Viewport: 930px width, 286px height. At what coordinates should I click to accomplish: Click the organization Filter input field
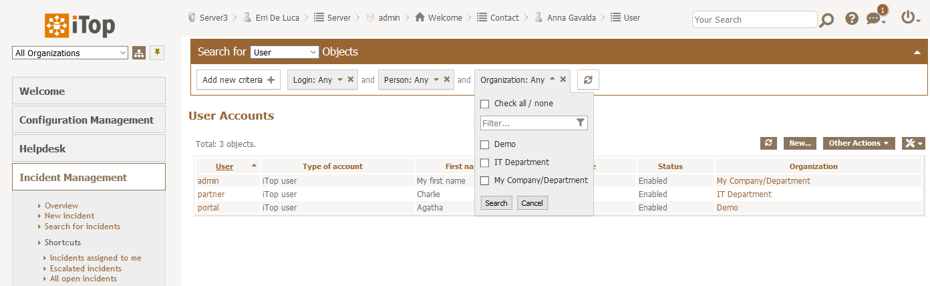[526, 123]
